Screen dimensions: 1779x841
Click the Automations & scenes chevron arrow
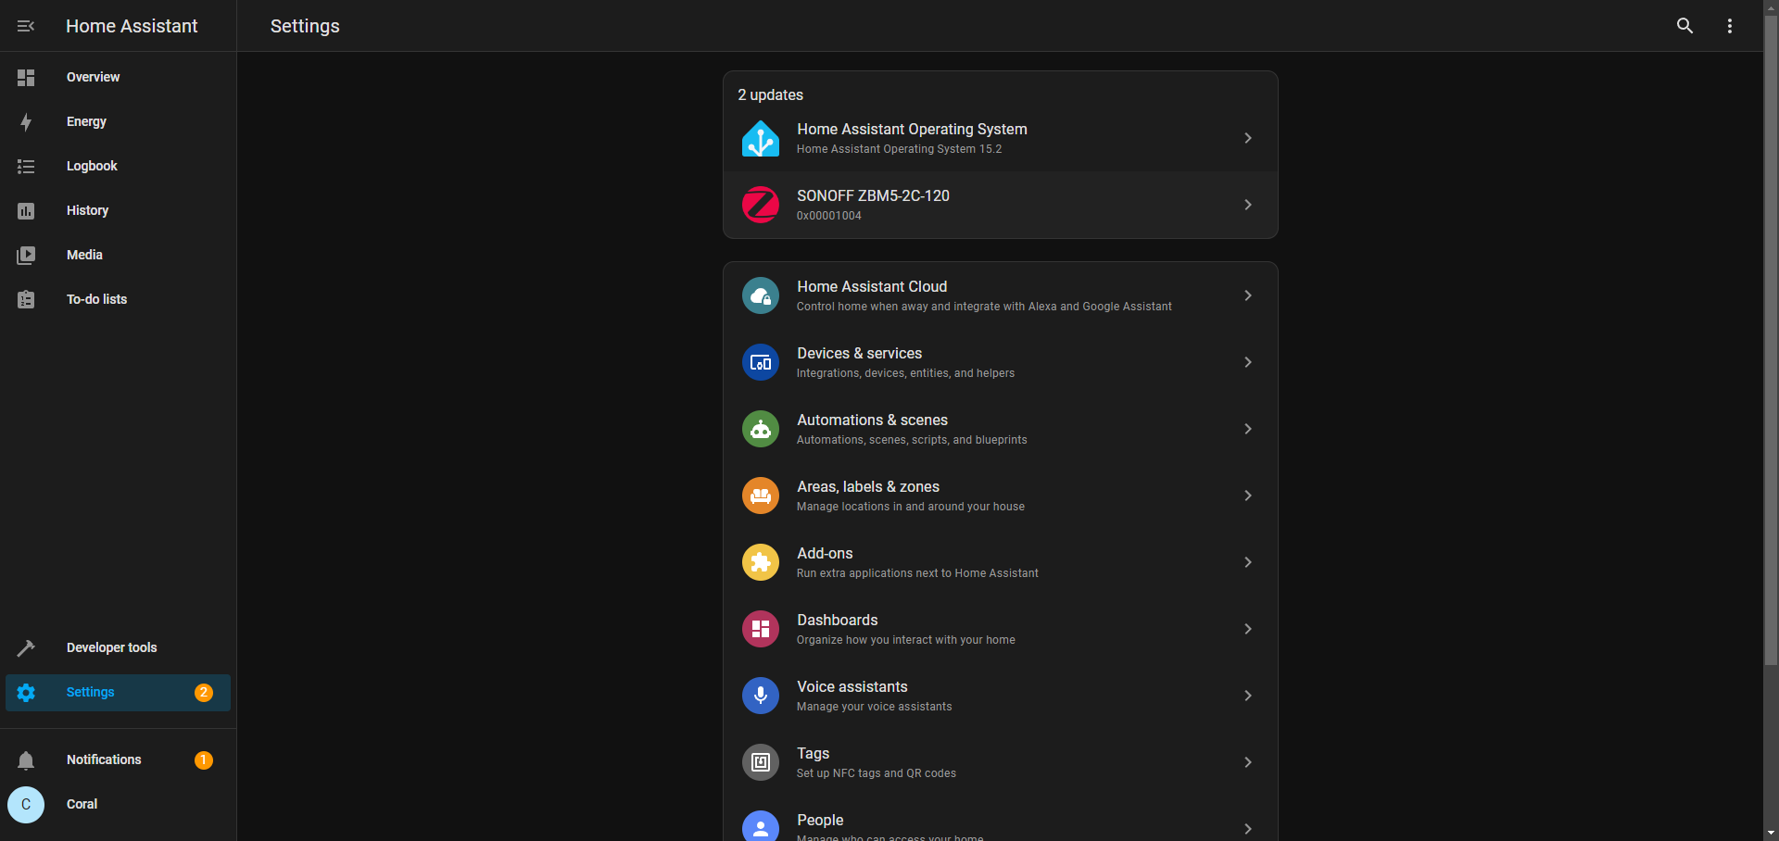pyautogui.click(x=1248, y=429)
